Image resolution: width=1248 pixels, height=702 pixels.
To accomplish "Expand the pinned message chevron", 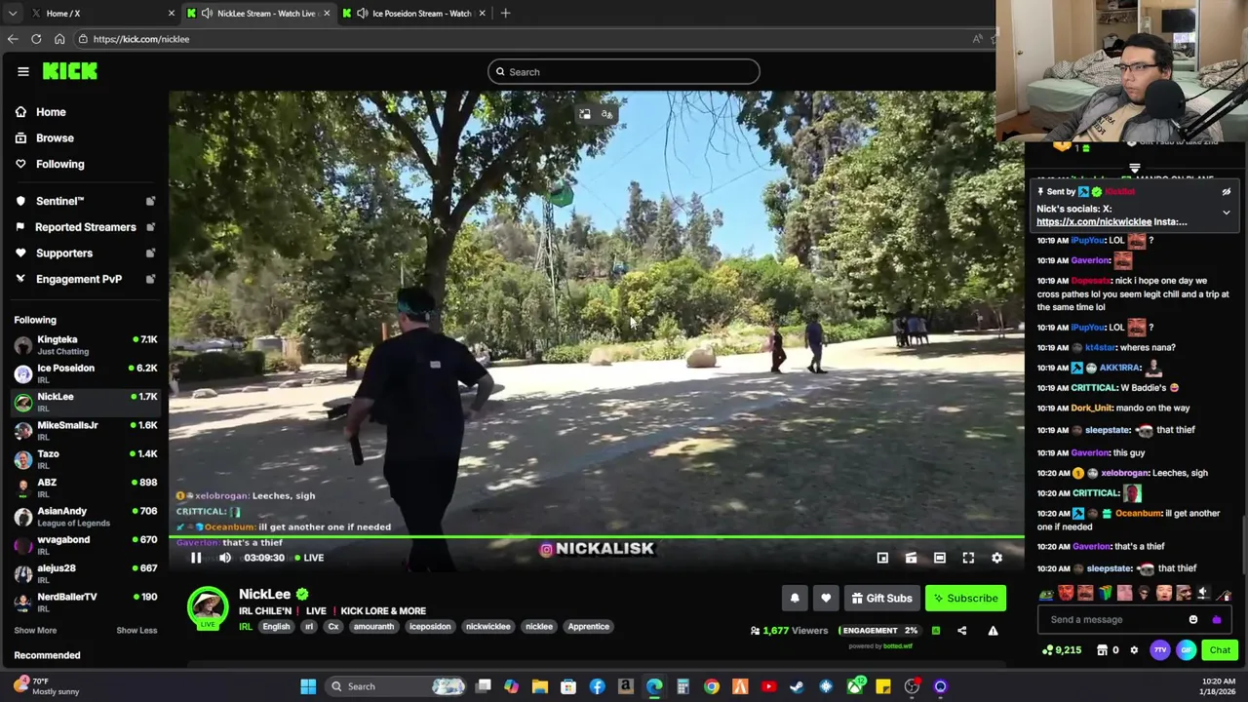I will point(1227,213).
